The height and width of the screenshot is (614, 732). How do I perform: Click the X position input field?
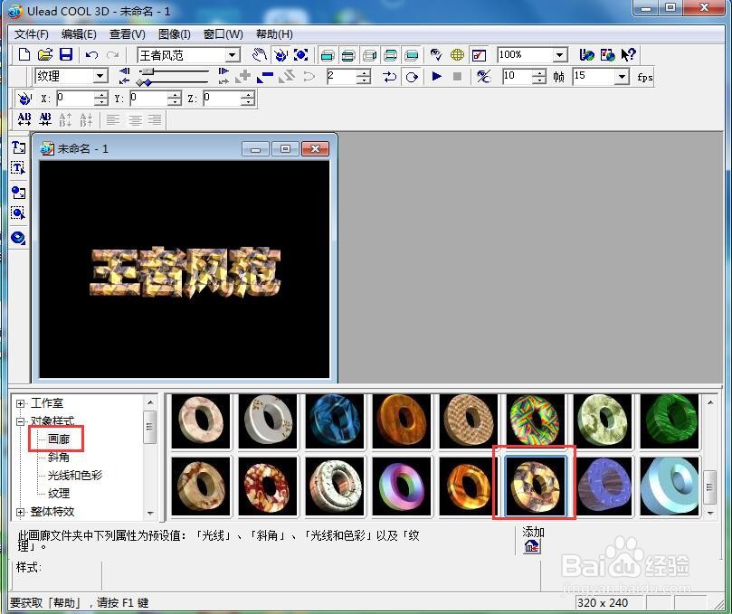point(75,98)
